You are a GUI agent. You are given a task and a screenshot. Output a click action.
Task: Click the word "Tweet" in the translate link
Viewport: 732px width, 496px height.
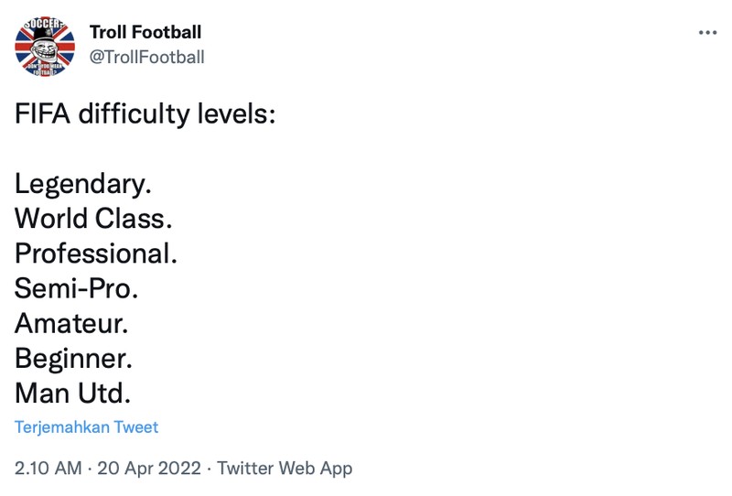pyautogui.click(x=136, y=427)
